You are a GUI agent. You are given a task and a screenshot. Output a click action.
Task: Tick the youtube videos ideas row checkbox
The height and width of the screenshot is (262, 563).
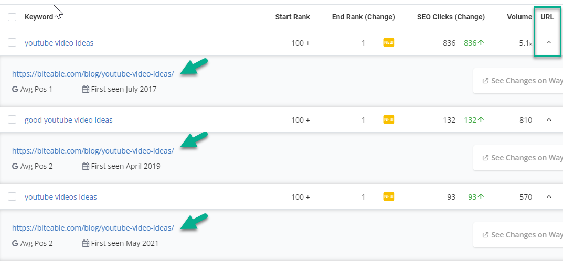coord(12,196)
